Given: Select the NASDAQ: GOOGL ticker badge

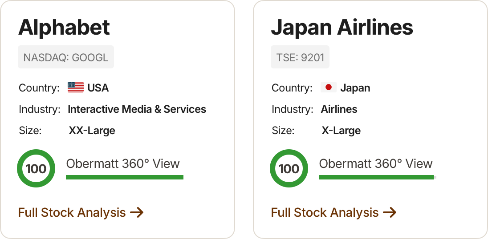Looking at the screenshot, I should tap(66, 57).
